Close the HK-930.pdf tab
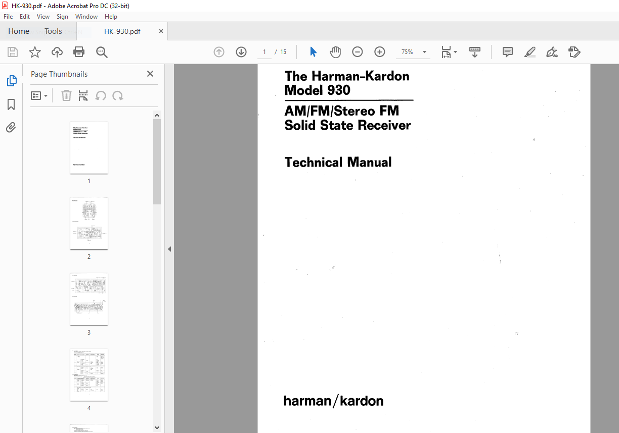619x433 pixels. pos(161,31)
